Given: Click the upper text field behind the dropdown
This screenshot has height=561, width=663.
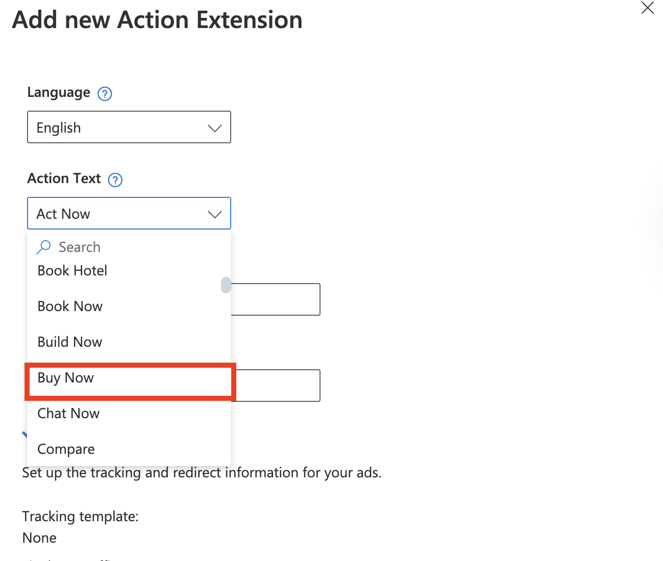Looking at the screenshot, I should point(276,299).
